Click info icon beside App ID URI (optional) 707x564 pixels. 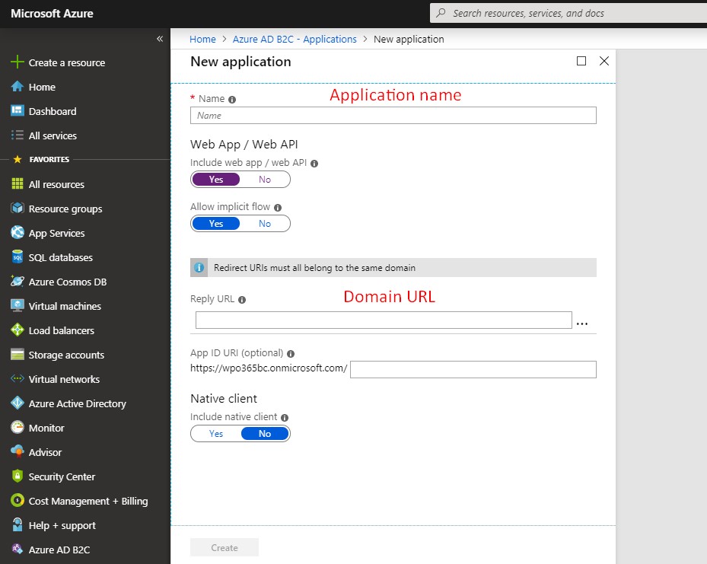pyautogui.click(x=291, y=354)
